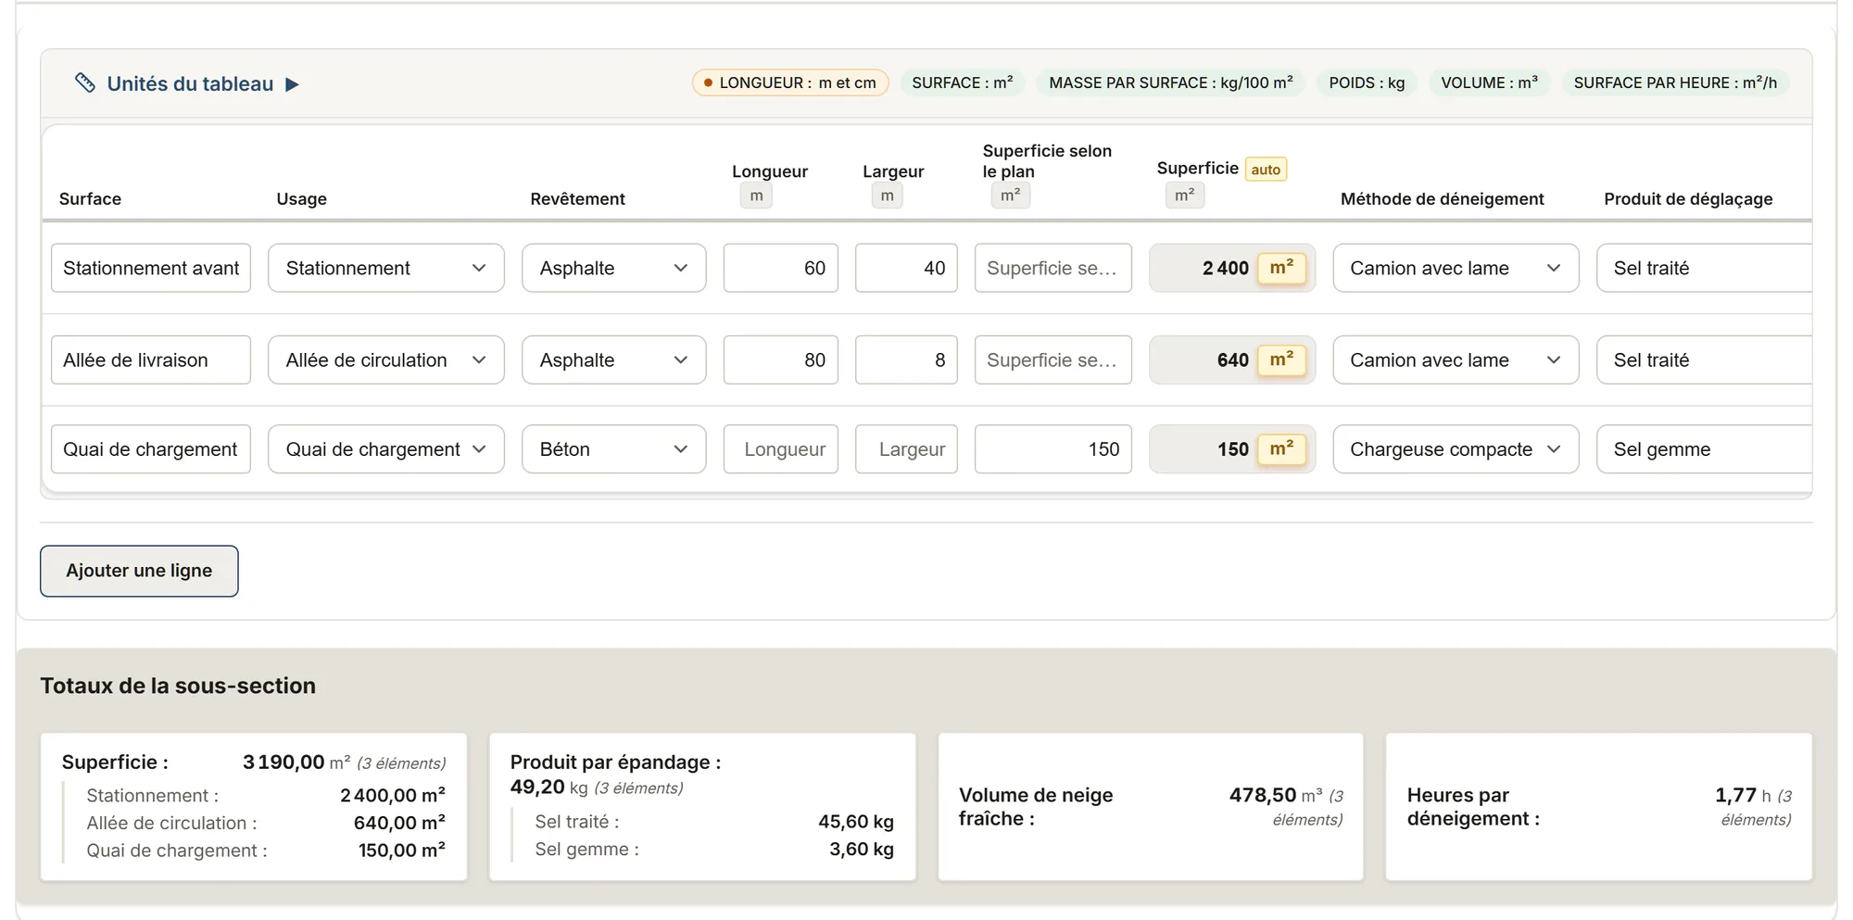1853x920 pixels.
Task: Open Revêtement dropdown for Allée de livraison row
Action: click(614, 359)
